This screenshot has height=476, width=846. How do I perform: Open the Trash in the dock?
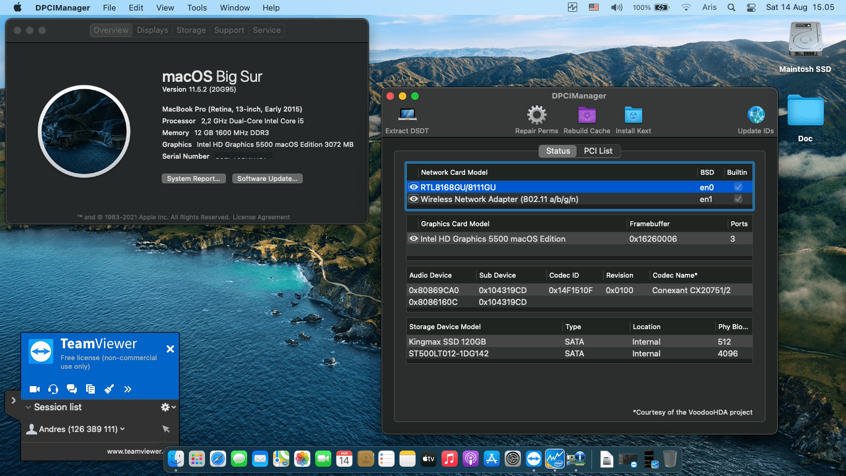[669, 459]
